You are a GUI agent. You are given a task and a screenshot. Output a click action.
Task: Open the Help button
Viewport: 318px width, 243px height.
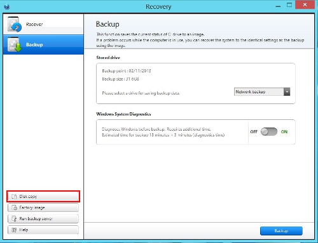click(43, 230)
